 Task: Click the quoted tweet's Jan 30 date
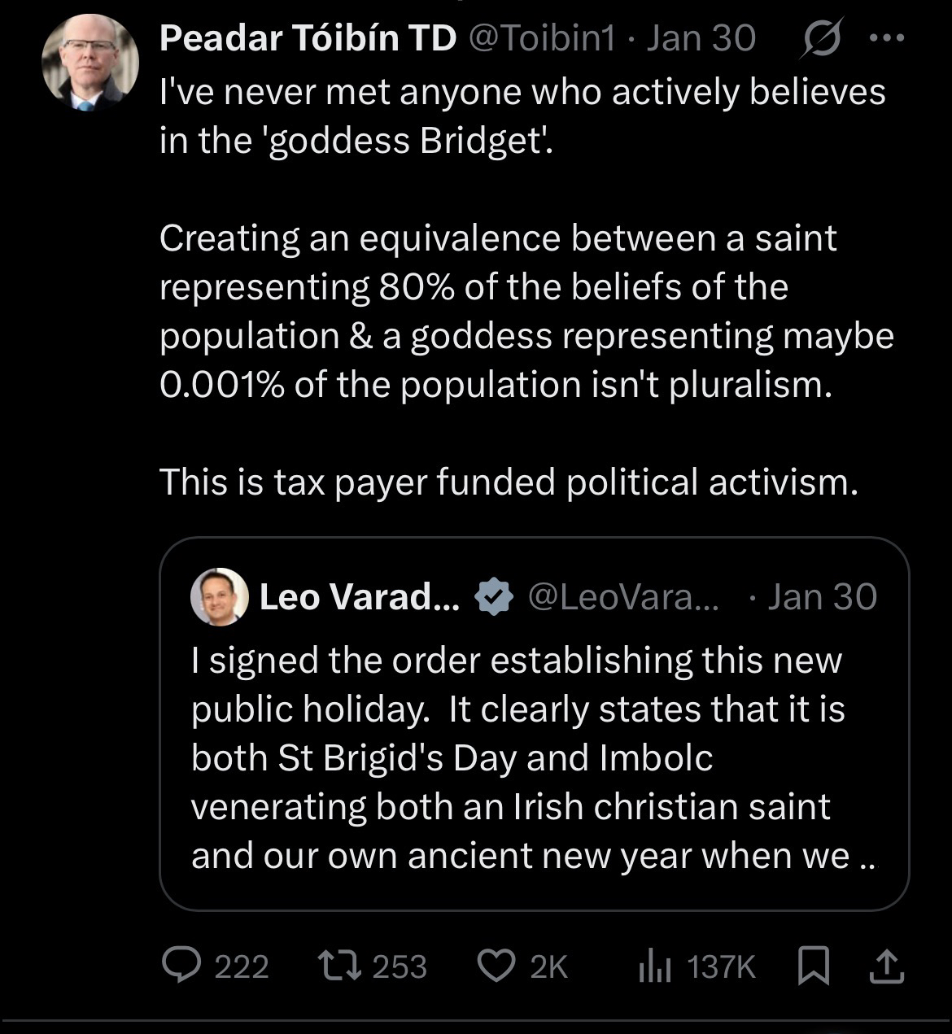(822, 597)
